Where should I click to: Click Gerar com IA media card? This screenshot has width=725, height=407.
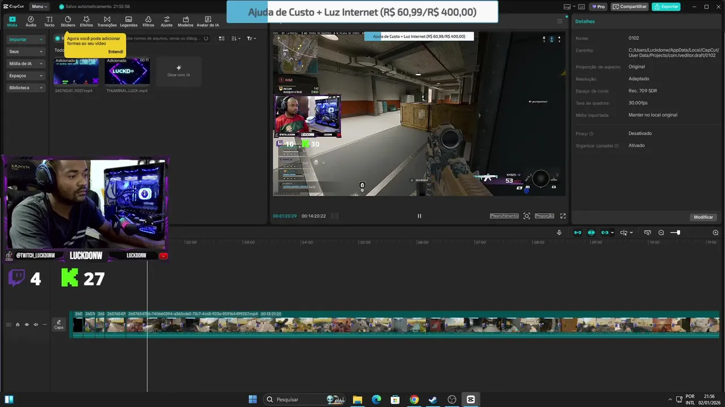coord(178,71)
